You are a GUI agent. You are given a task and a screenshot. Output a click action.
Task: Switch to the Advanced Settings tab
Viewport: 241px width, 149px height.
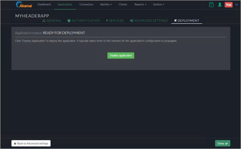pyautogui.click(x=149, y=21)
